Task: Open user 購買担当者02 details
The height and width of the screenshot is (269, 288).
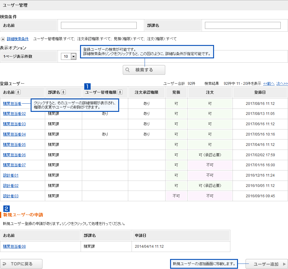Action: 15,114
